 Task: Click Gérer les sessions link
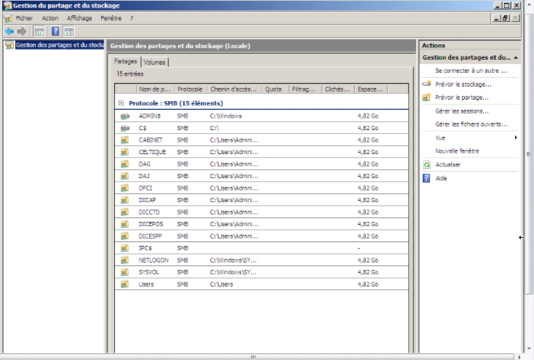coord(461,111)
